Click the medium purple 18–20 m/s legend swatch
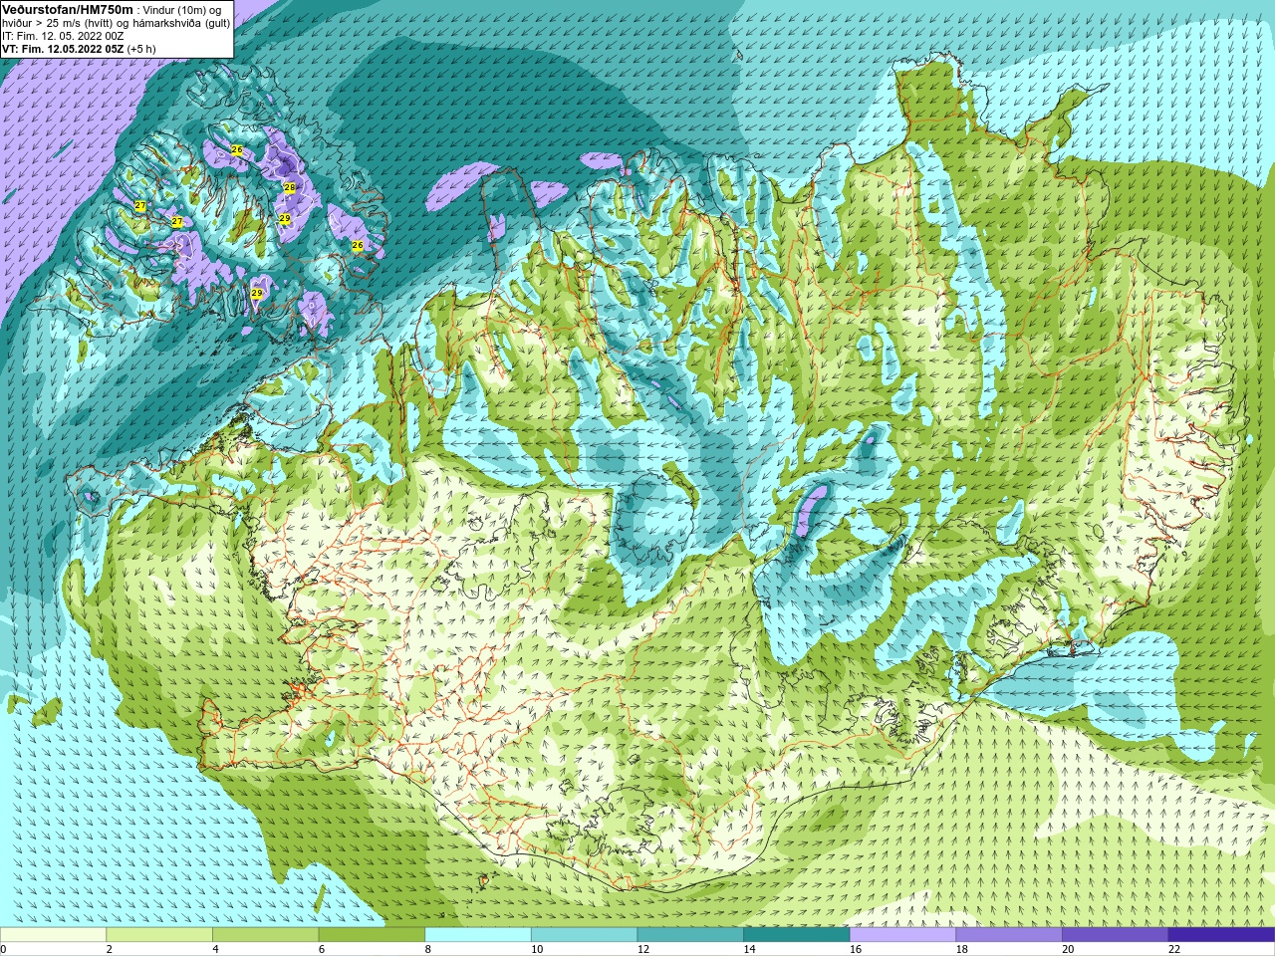1275x956 pixels. tap(1009, 935)
